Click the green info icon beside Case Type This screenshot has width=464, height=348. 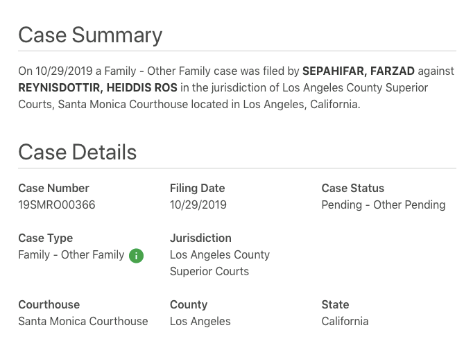pyautogui.click(x=136, y=256)
